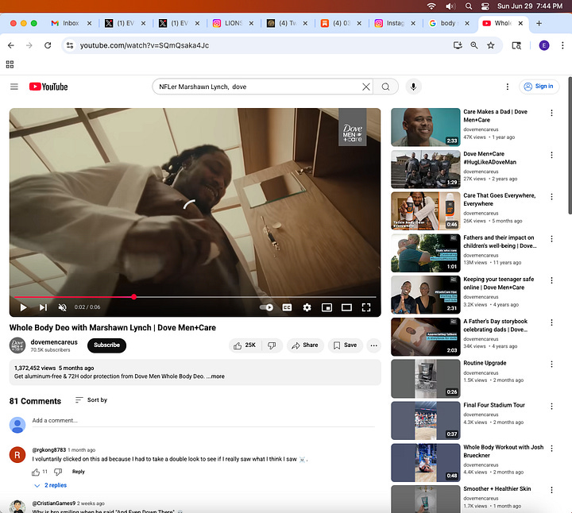Enter fullscreen video mode
The width and height of the screenshot is (572, 513).
(x=366, y=307)
